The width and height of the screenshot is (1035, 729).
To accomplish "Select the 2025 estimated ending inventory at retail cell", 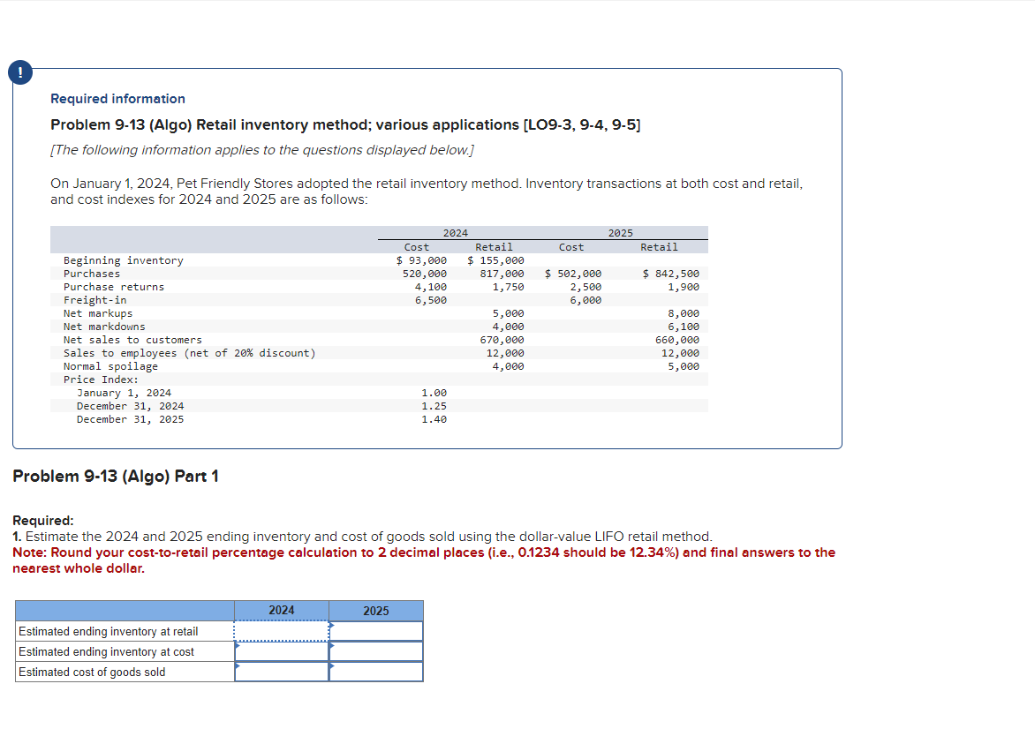I will coord(375,630).
